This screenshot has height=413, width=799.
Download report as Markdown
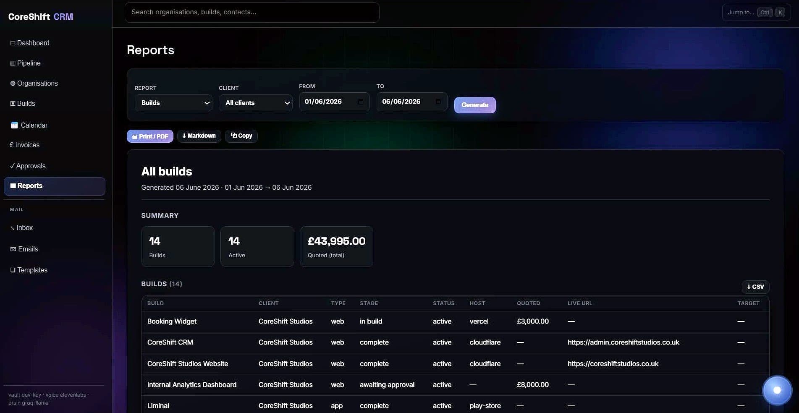(199, 136)
